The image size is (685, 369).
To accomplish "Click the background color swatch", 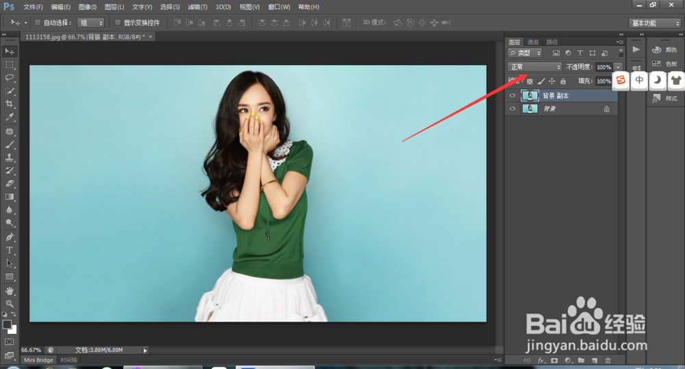I will [14, 330].
